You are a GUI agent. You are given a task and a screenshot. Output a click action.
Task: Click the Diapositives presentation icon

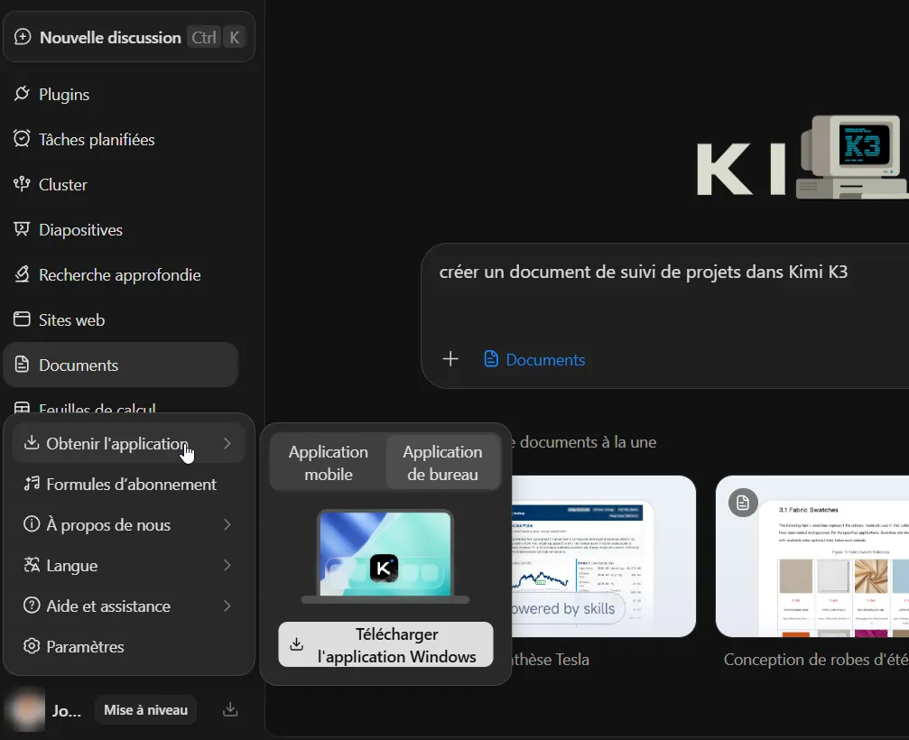tap(22, 229)
